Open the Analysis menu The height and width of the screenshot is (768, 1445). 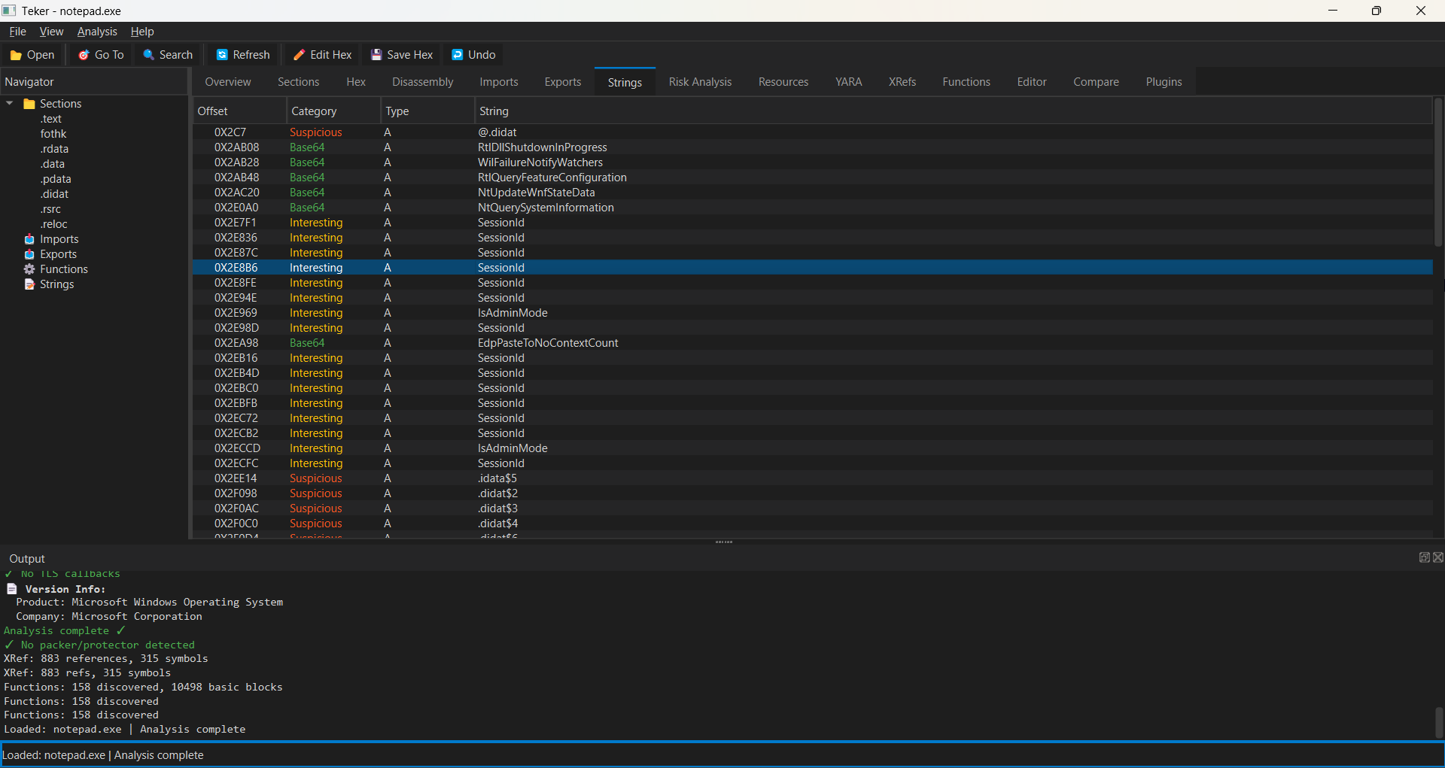pos(97,32)
